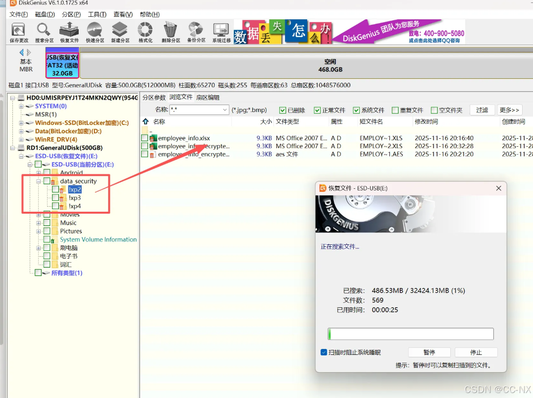533x398 pixels.
Task: Open the Tools (工具) menu
Action: pos(97,14)
